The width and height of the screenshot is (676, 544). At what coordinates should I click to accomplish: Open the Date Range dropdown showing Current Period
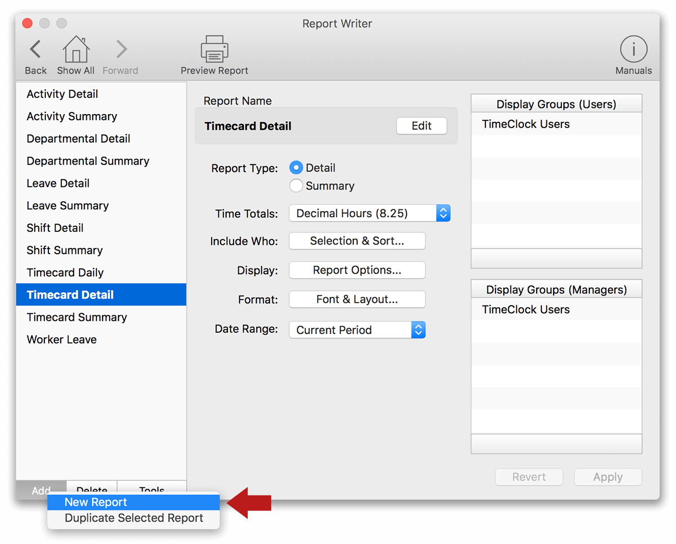(357, 330)
